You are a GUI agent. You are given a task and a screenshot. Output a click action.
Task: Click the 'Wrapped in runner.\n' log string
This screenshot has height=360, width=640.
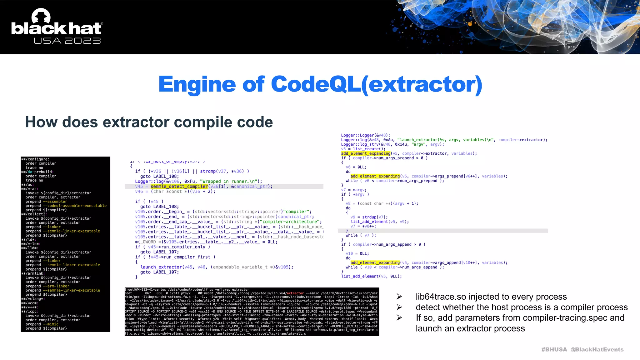point(229,181)
